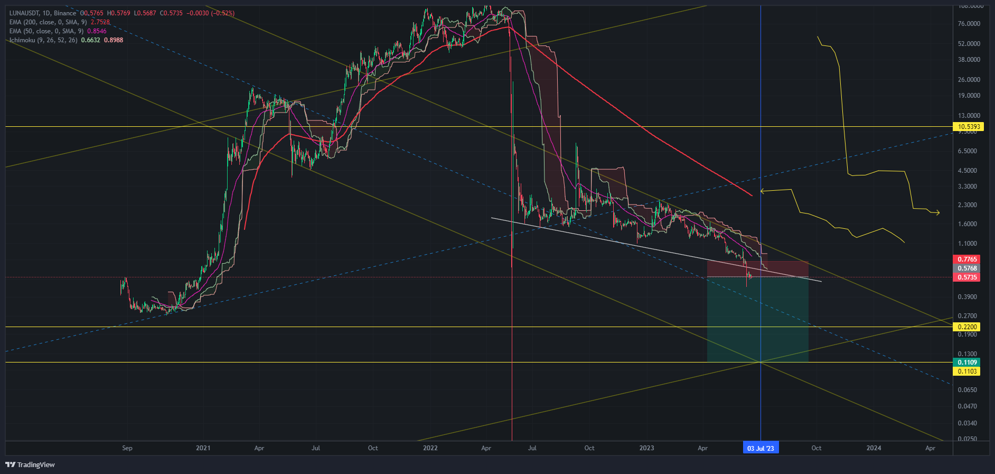Click the yellow 10.5393 price label
Screen dimensions: 995x474
point(969,127)
